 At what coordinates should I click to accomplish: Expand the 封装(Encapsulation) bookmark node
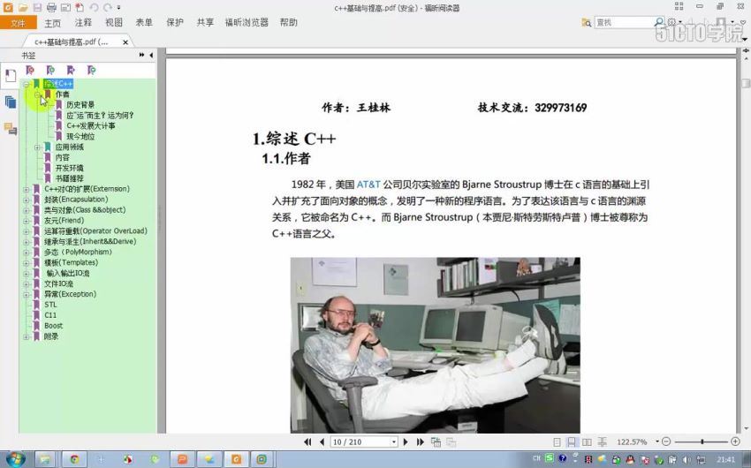pos(27,200)
